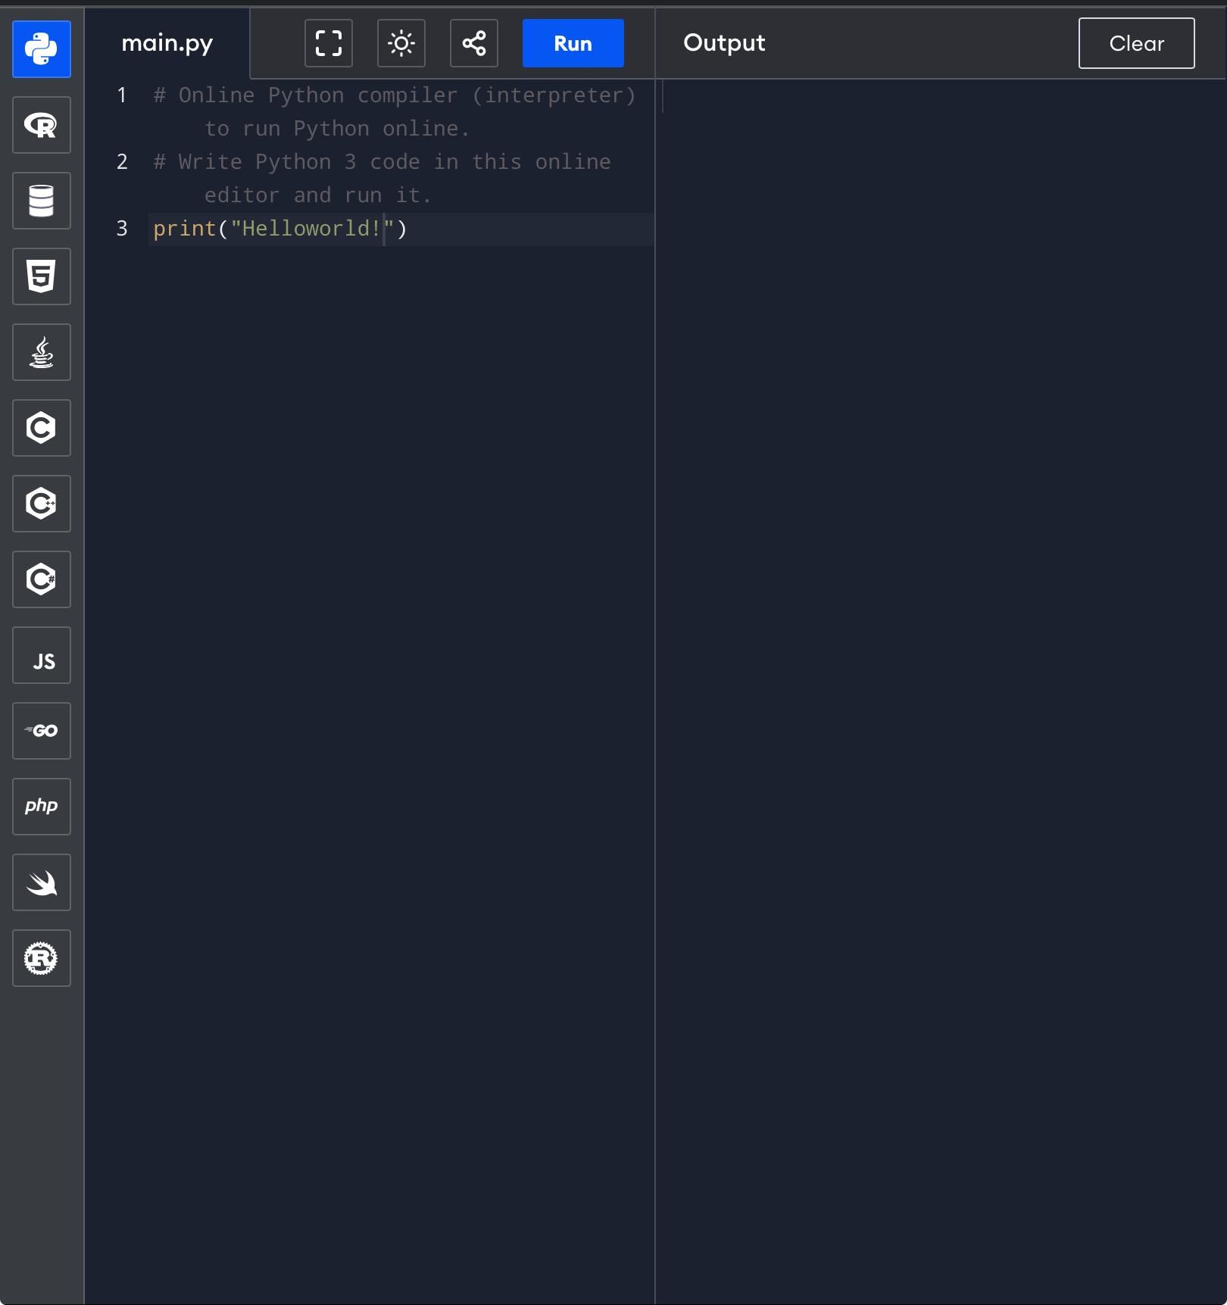Switch to the C# compiler
Viewport: 1227px width, 1305px height.
click(41, 579)
